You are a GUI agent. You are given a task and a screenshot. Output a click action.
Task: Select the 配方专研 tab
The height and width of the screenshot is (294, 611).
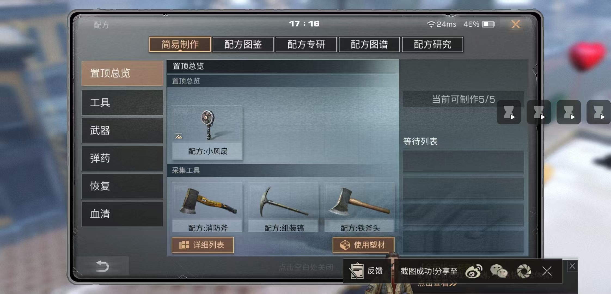click(x=306, y=44)
